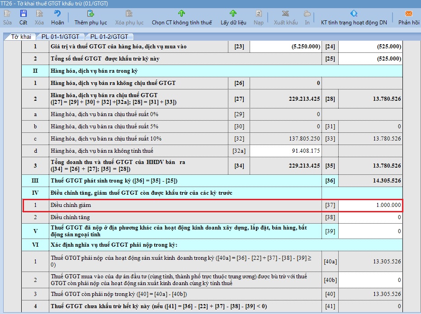The image size is (421, 314).
Task: Click 'Hàng hóa, dịch vụ bán ra trong kỳ' header
Action: click(x=94, y=71)
